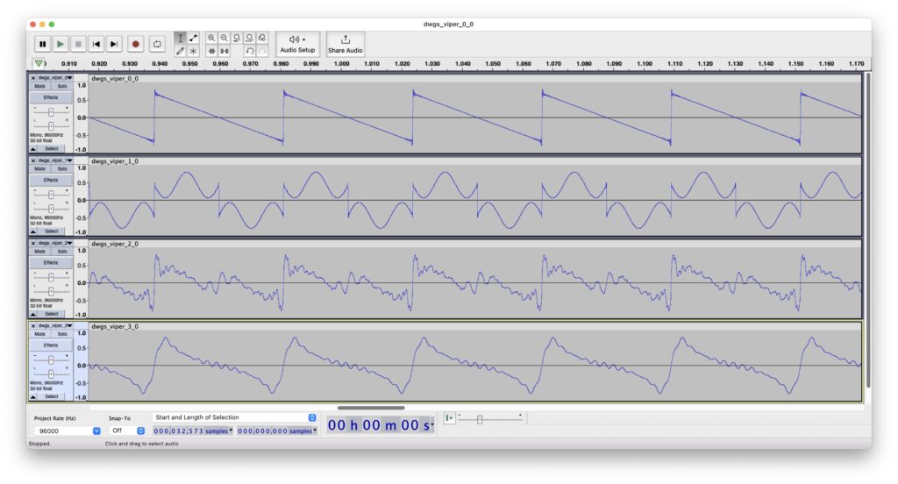
Task: Select the Envelope tool
Action: (193, 39)
